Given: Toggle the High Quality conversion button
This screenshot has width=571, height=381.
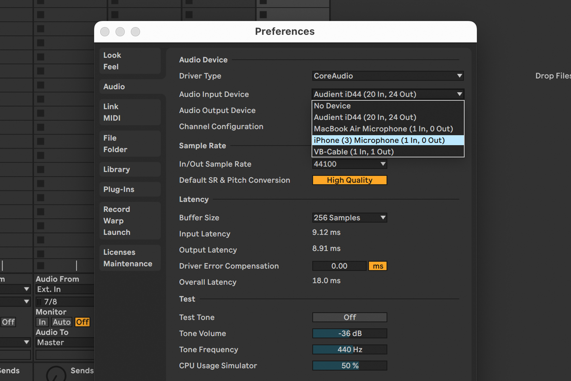Looking at the screenshot, I should point(349,180).
